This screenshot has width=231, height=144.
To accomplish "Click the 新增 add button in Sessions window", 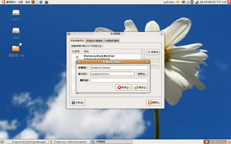I will (x=153, y=52).
